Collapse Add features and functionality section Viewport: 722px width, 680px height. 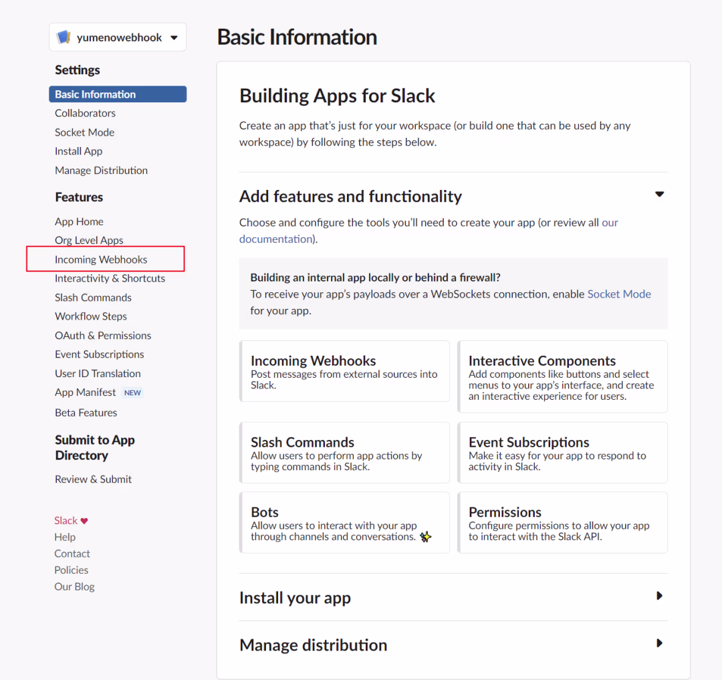(659, 195)
